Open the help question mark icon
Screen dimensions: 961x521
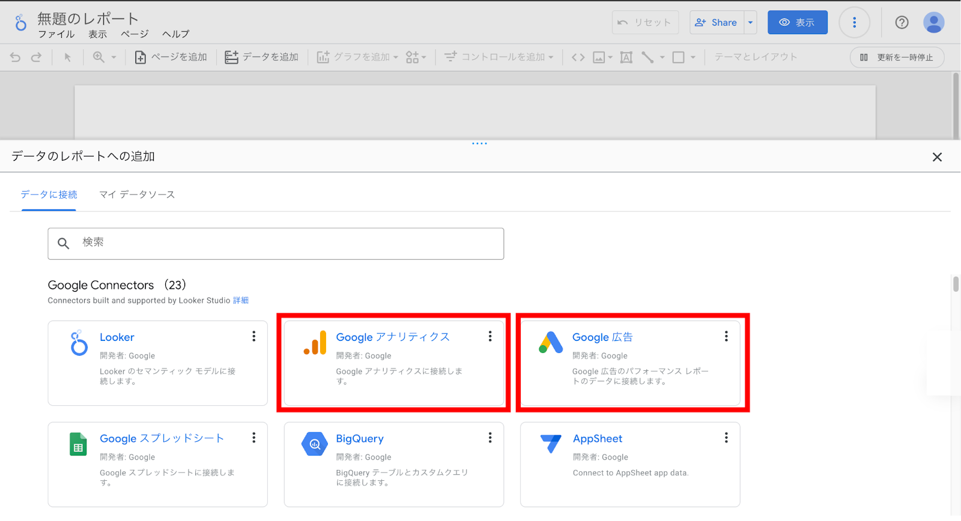pos(902,22)
